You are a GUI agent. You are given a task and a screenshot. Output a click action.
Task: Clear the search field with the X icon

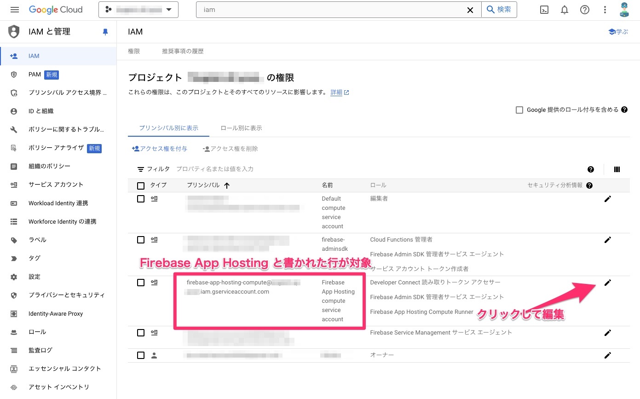point(470,10)
